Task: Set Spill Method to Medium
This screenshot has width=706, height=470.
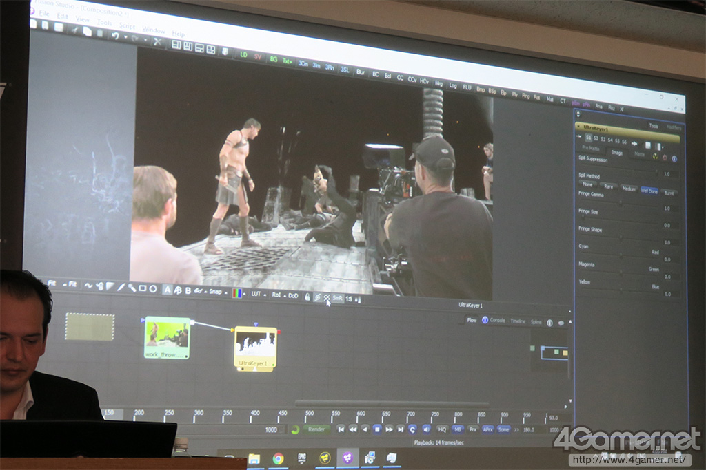Action: [629, 189]
